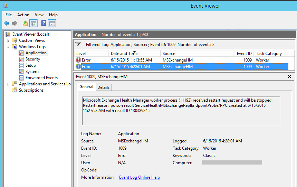Sort by the Source column header
Image resolution: width=297 pixels, height=187 pixels.
coord(197,54)
